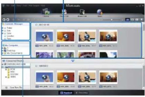The width and height of the screenshot is (145, 97).
Task: Expand the Desktop node
Action: click(x=3, y=51)
